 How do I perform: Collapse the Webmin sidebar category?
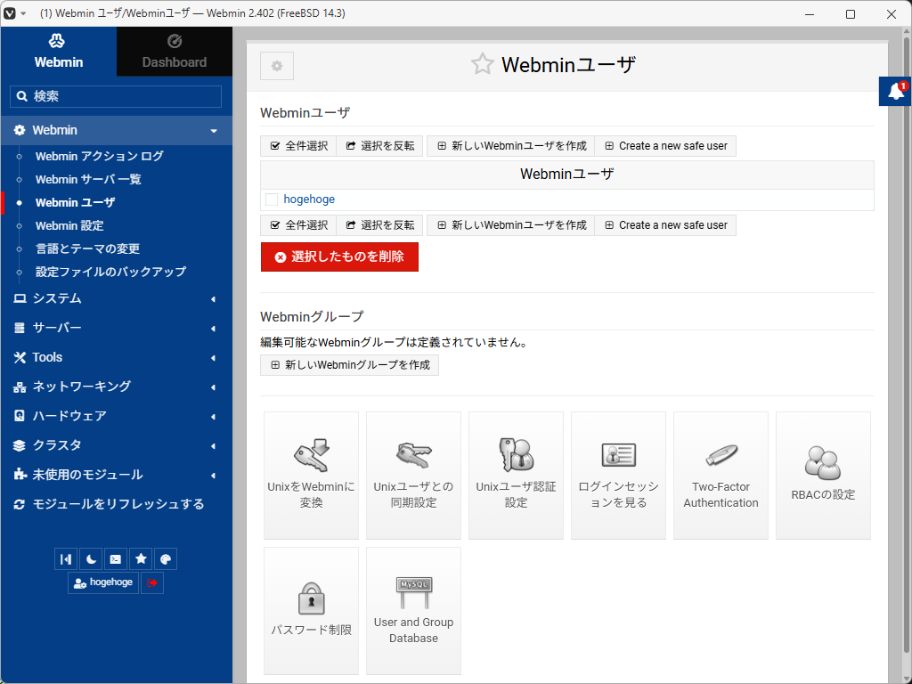click(117, 130)
